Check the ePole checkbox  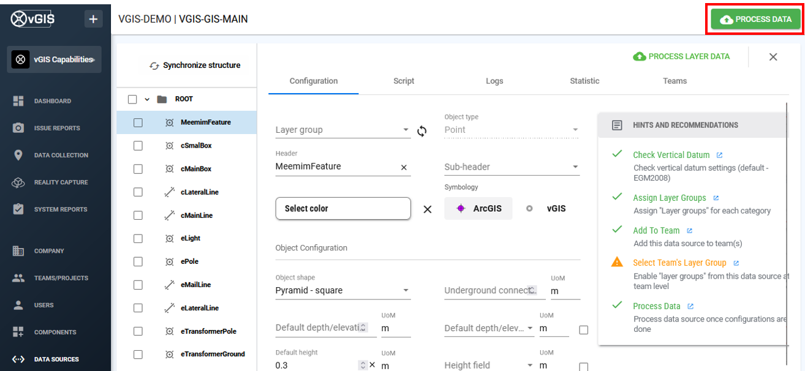138,261
